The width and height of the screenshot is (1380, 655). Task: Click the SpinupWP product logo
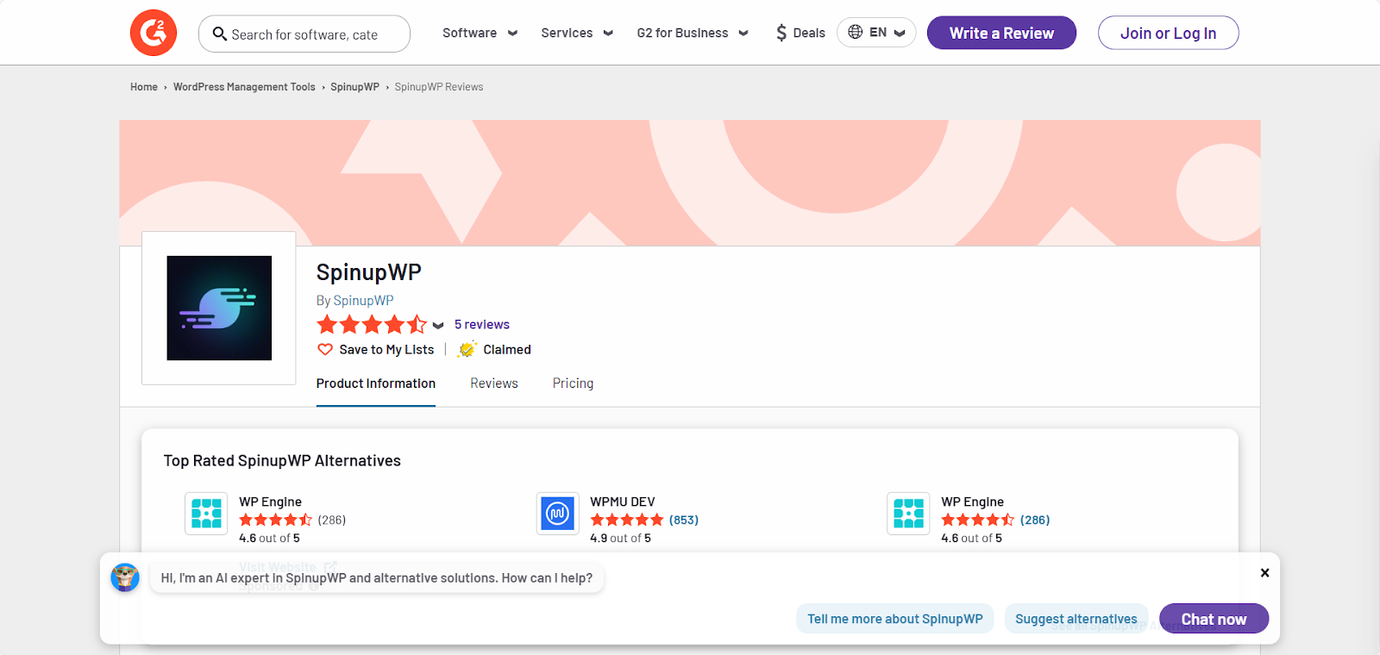219,308
